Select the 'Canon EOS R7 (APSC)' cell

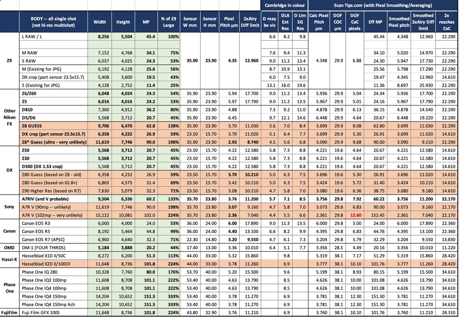click(53, 239)
